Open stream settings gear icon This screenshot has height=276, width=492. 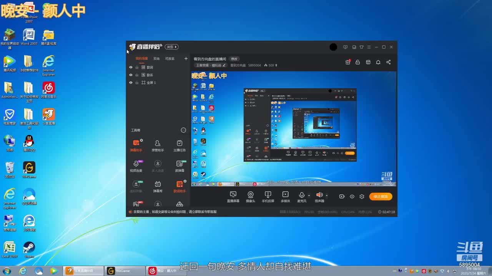362,197
